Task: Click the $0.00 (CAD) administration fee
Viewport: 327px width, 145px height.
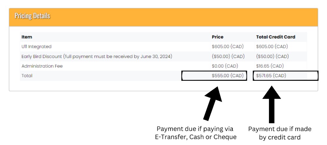Action: [225, 66]
